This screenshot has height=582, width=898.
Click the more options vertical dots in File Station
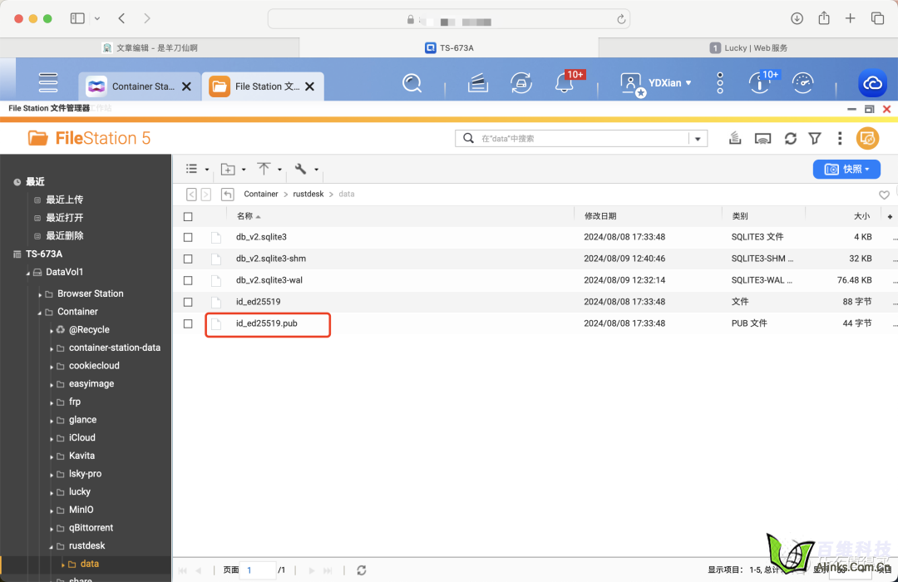840,139
